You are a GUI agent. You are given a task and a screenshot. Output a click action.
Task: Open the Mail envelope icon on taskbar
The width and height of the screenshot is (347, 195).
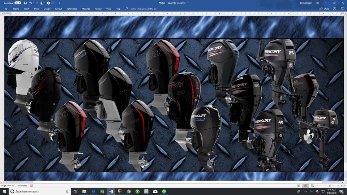155,191
